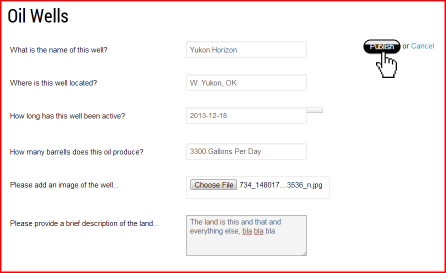Cancel the oil well form
446x273 pixels.
click(422, 46)
